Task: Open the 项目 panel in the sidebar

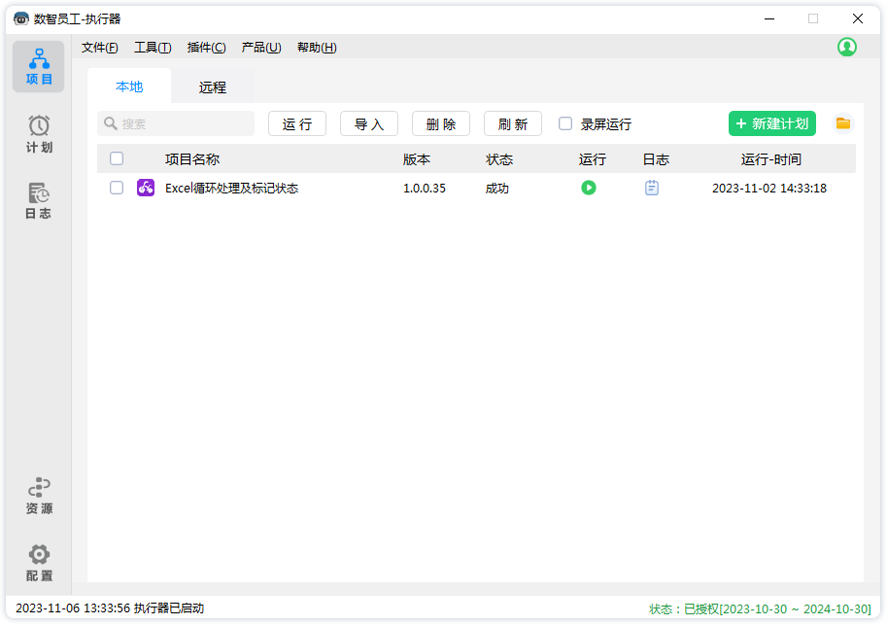Action: point(38,66)
